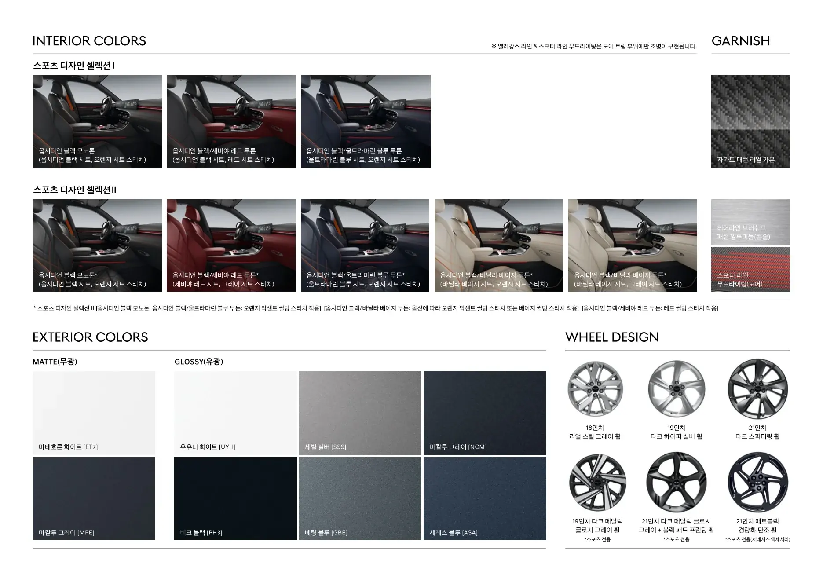The width and height of the screenshot is (823, 582).
Task: Click Selection I 세비야 레드 투톤 interior image
Action: [231, 121]
